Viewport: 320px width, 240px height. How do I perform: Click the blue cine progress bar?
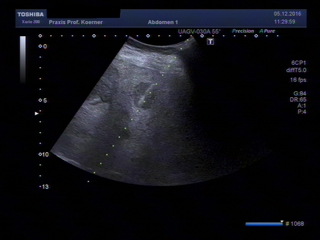tap(264, 224)
